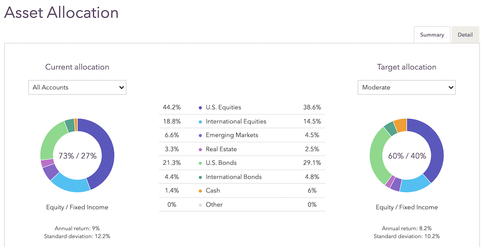Open the All Accounts dropdown
Screen dimensions: 483x247
(x=77, y=87)
